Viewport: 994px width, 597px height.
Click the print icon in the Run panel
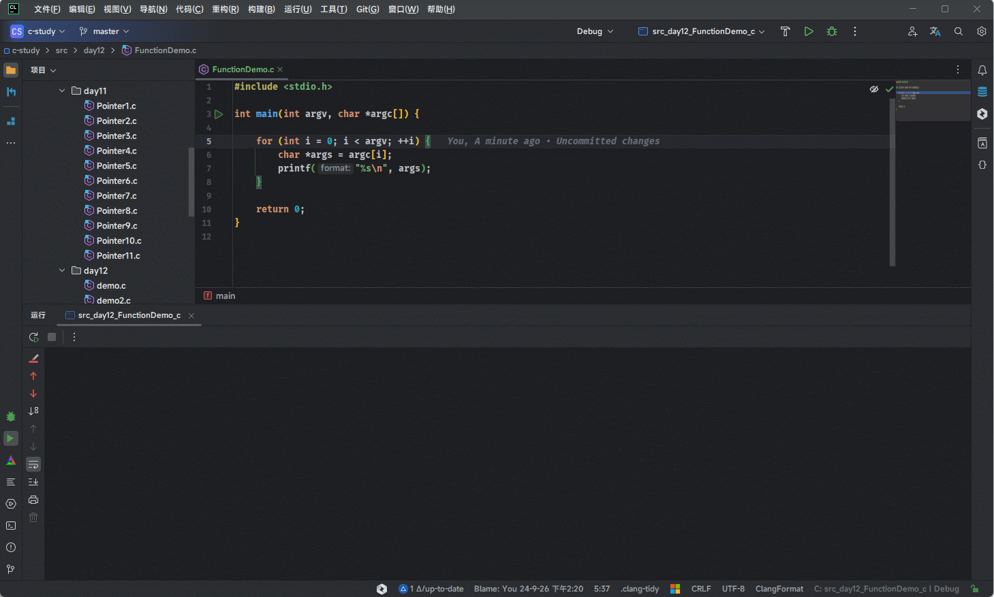(x=33, y=500)
